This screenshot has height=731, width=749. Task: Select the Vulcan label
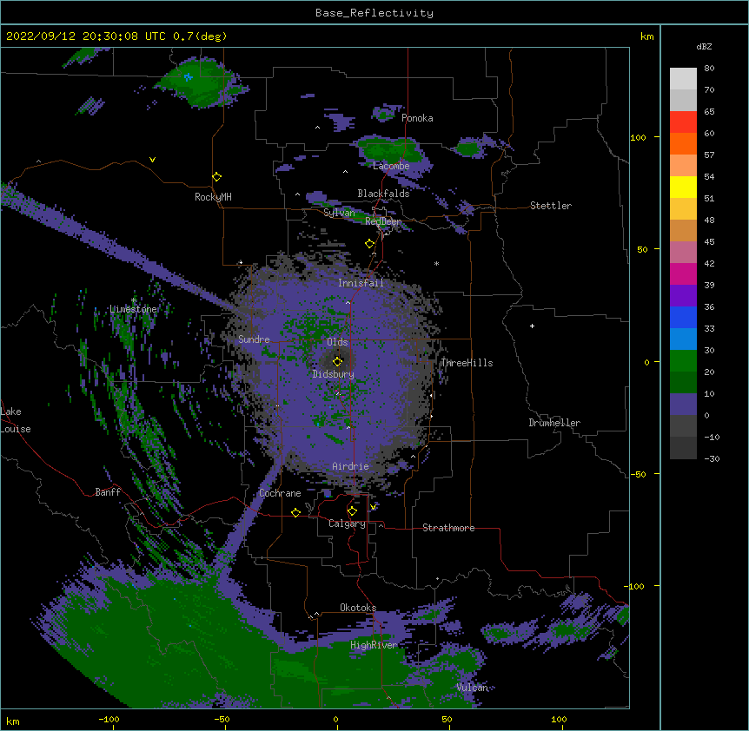pyautogui.click(x=472, y=688)
